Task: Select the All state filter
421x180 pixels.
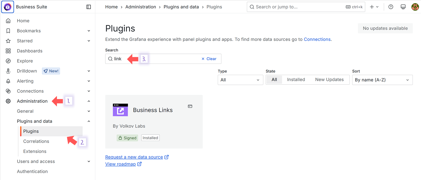Action: tap(274, 80)
